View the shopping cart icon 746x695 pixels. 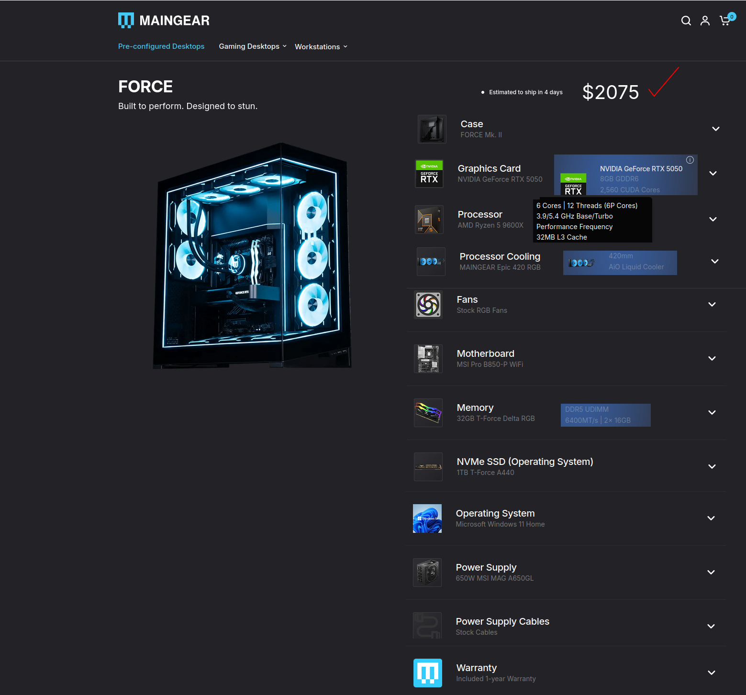point(725,21)
